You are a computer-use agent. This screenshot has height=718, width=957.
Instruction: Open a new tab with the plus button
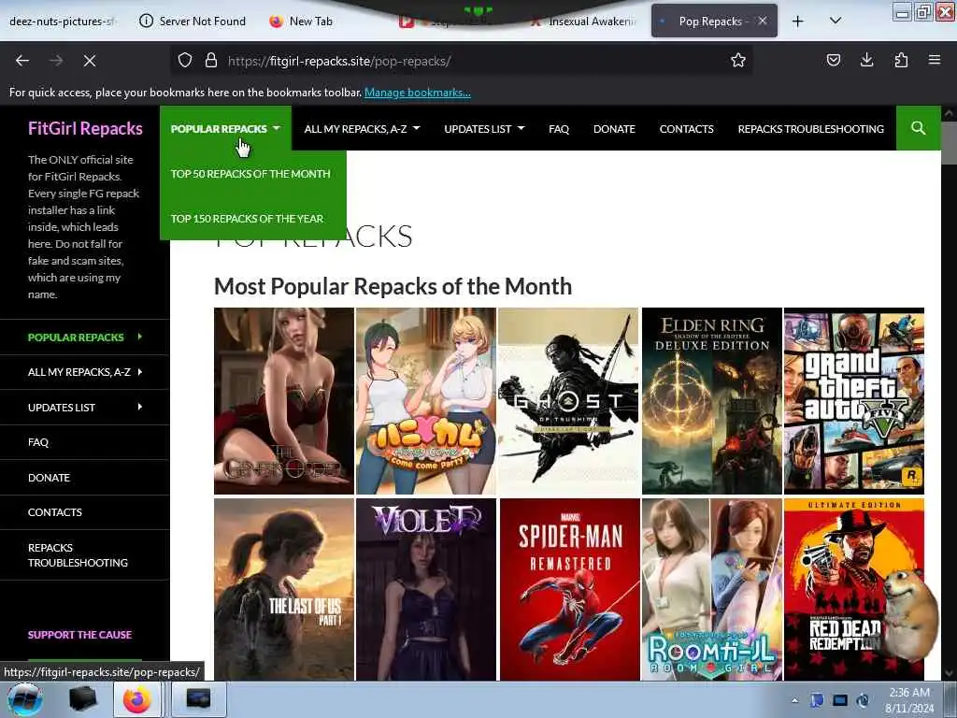pyautogui.click(x=798, y=22)
